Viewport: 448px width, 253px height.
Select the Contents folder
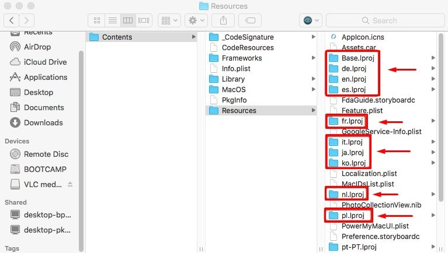click(x=141, y=37)
